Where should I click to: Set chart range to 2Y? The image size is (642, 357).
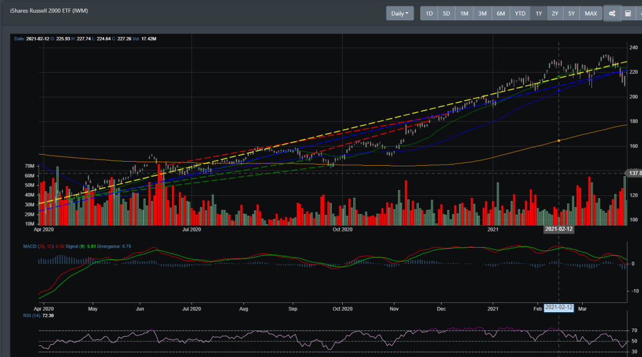[555, 13]
